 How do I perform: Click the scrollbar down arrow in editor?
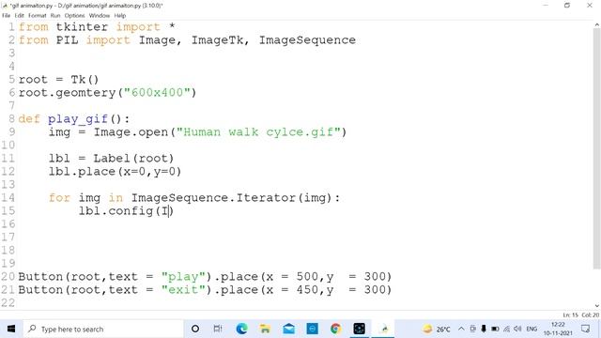597,305
